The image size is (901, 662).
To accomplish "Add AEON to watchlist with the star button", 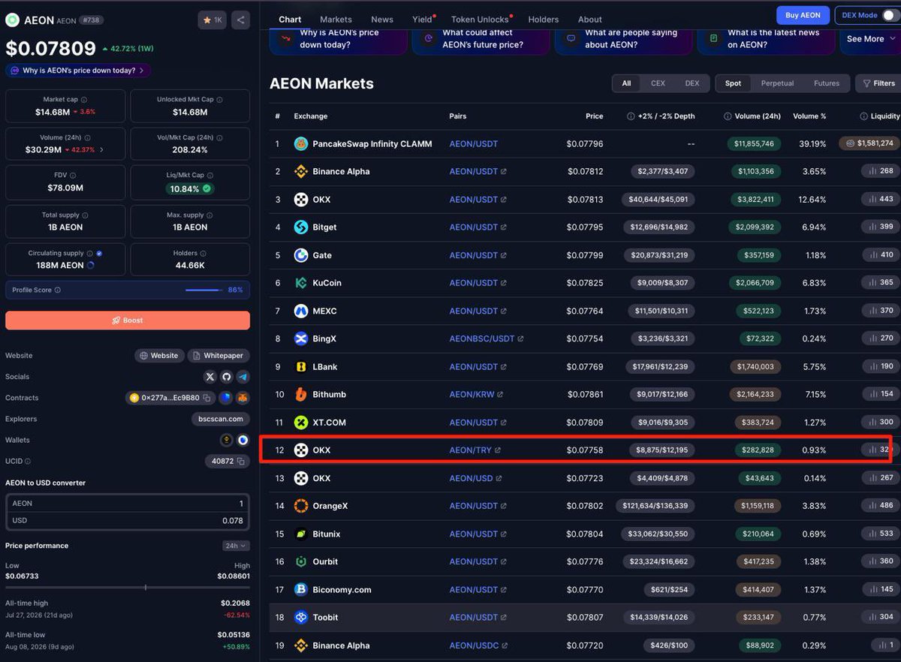I will (212, 20).
